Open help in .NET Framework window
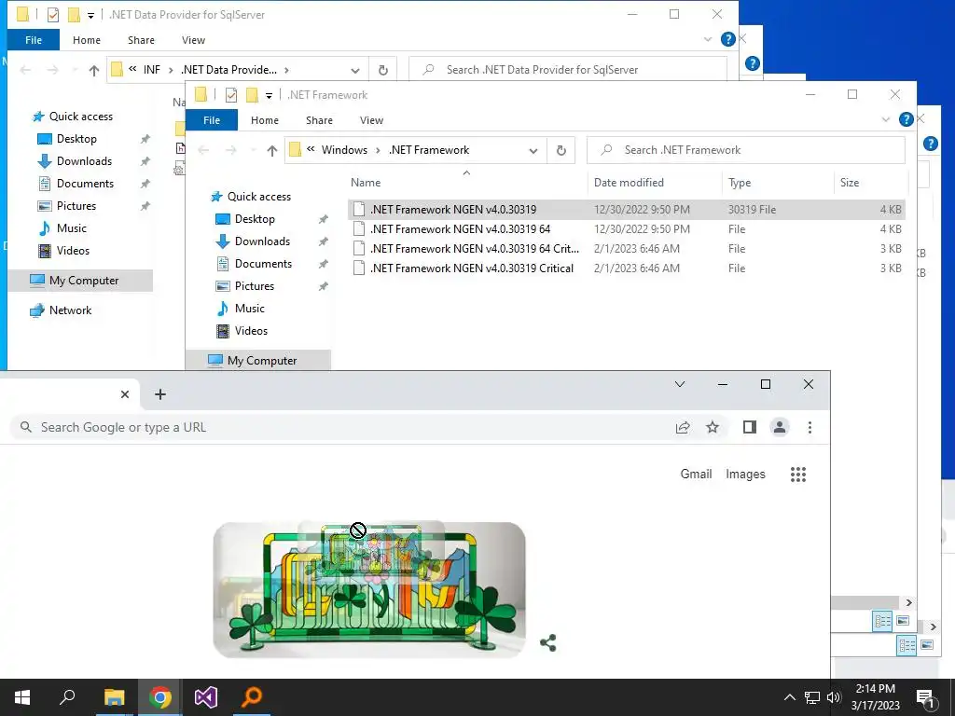Viewport: 955px width, 716px height. click(x=906, y=119)
